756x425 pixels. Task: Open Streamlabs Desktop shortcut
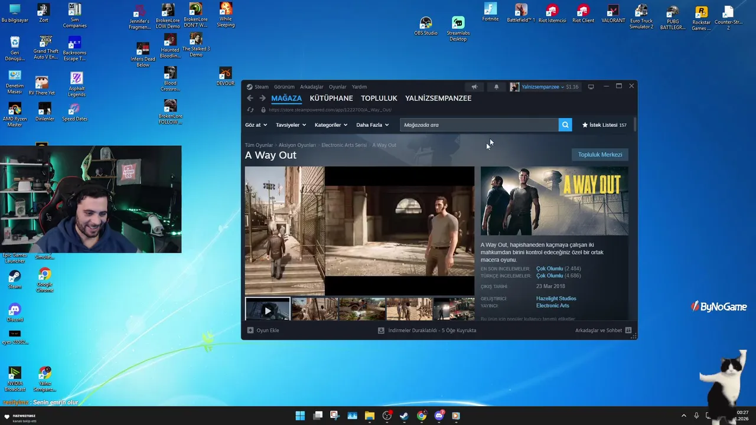(x=458, y=29)
